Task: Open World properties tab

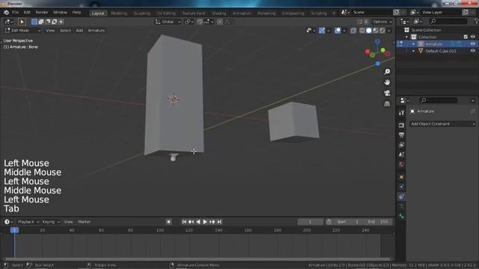Action: (x=401, y=164)
